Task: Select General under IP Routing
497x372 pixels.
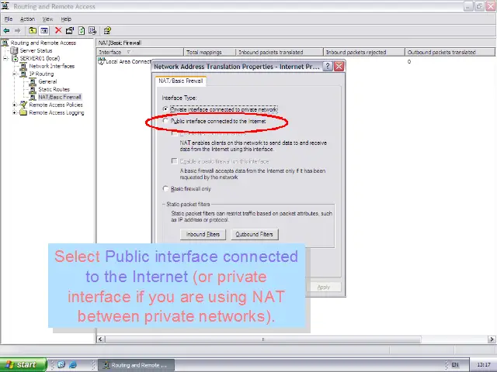Action: click(x=47, y=81)
